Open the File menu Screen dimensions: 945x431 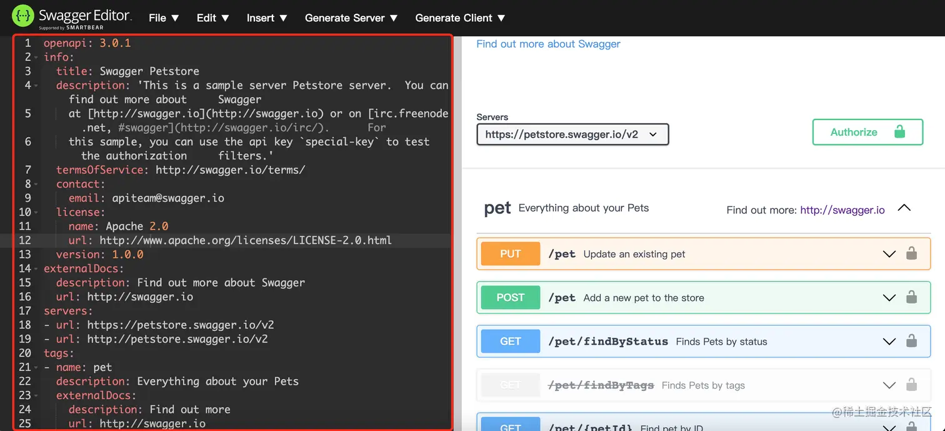click(164, 18)
